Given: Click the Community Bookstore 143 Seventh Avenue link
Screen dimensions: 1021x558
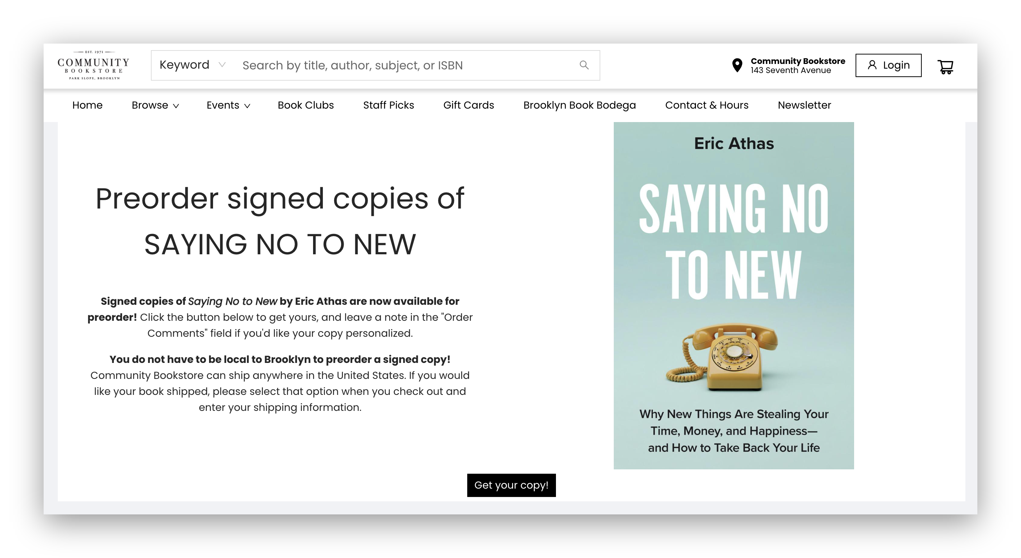Looking at the screenshot, I should tap(798, 66).
